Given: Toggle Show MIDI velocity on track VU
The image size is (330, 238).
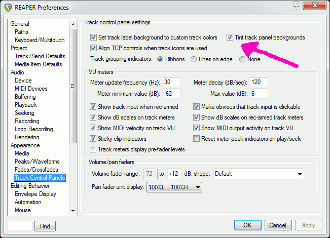Looking at the screenshot, I should coord(93,128).
